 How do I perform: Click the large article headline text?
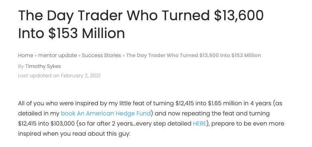click(x=141, y=24)
